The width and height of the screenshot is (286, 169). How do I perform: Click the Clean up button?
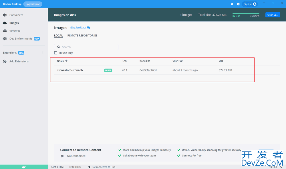[273, 15]
